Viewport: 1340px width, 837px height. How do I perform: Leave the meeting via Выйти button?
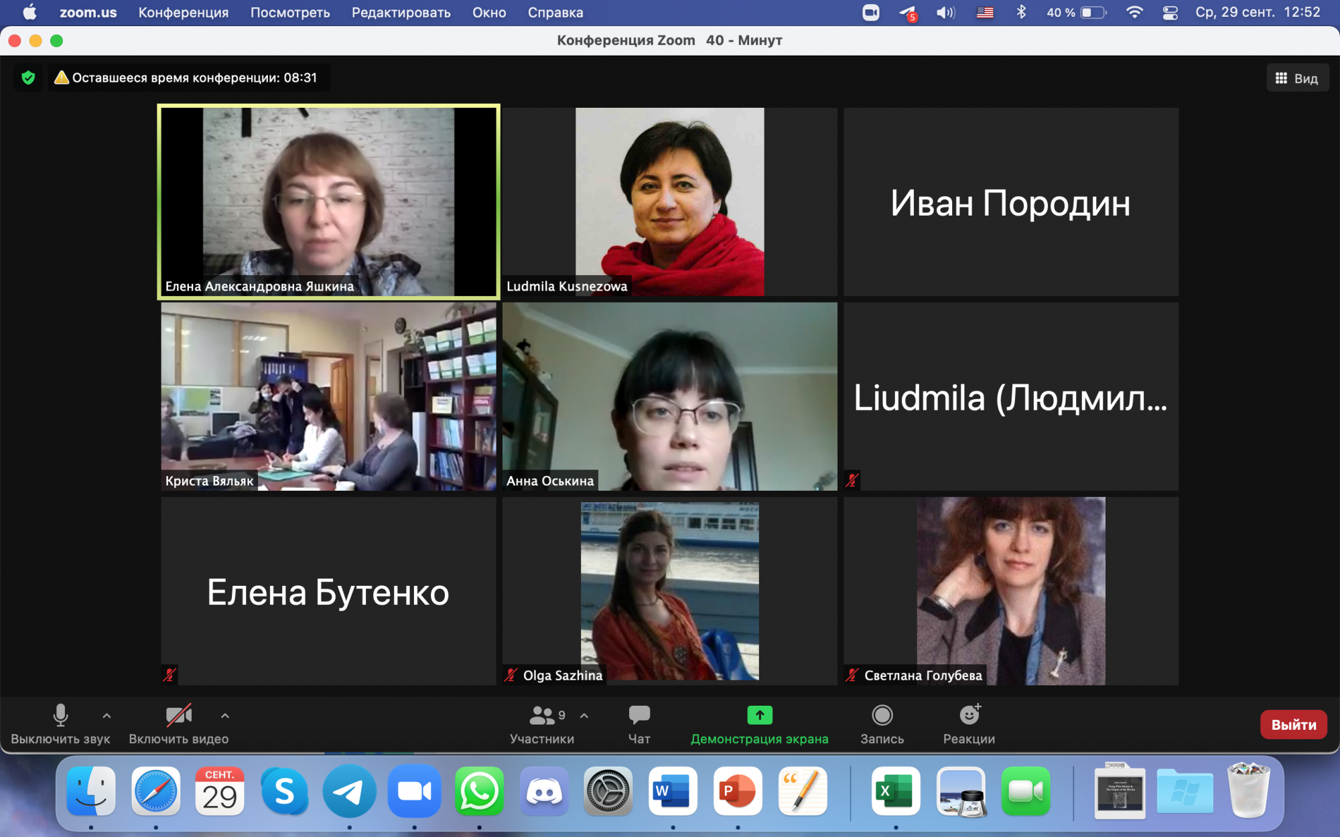pos(1294,725)
